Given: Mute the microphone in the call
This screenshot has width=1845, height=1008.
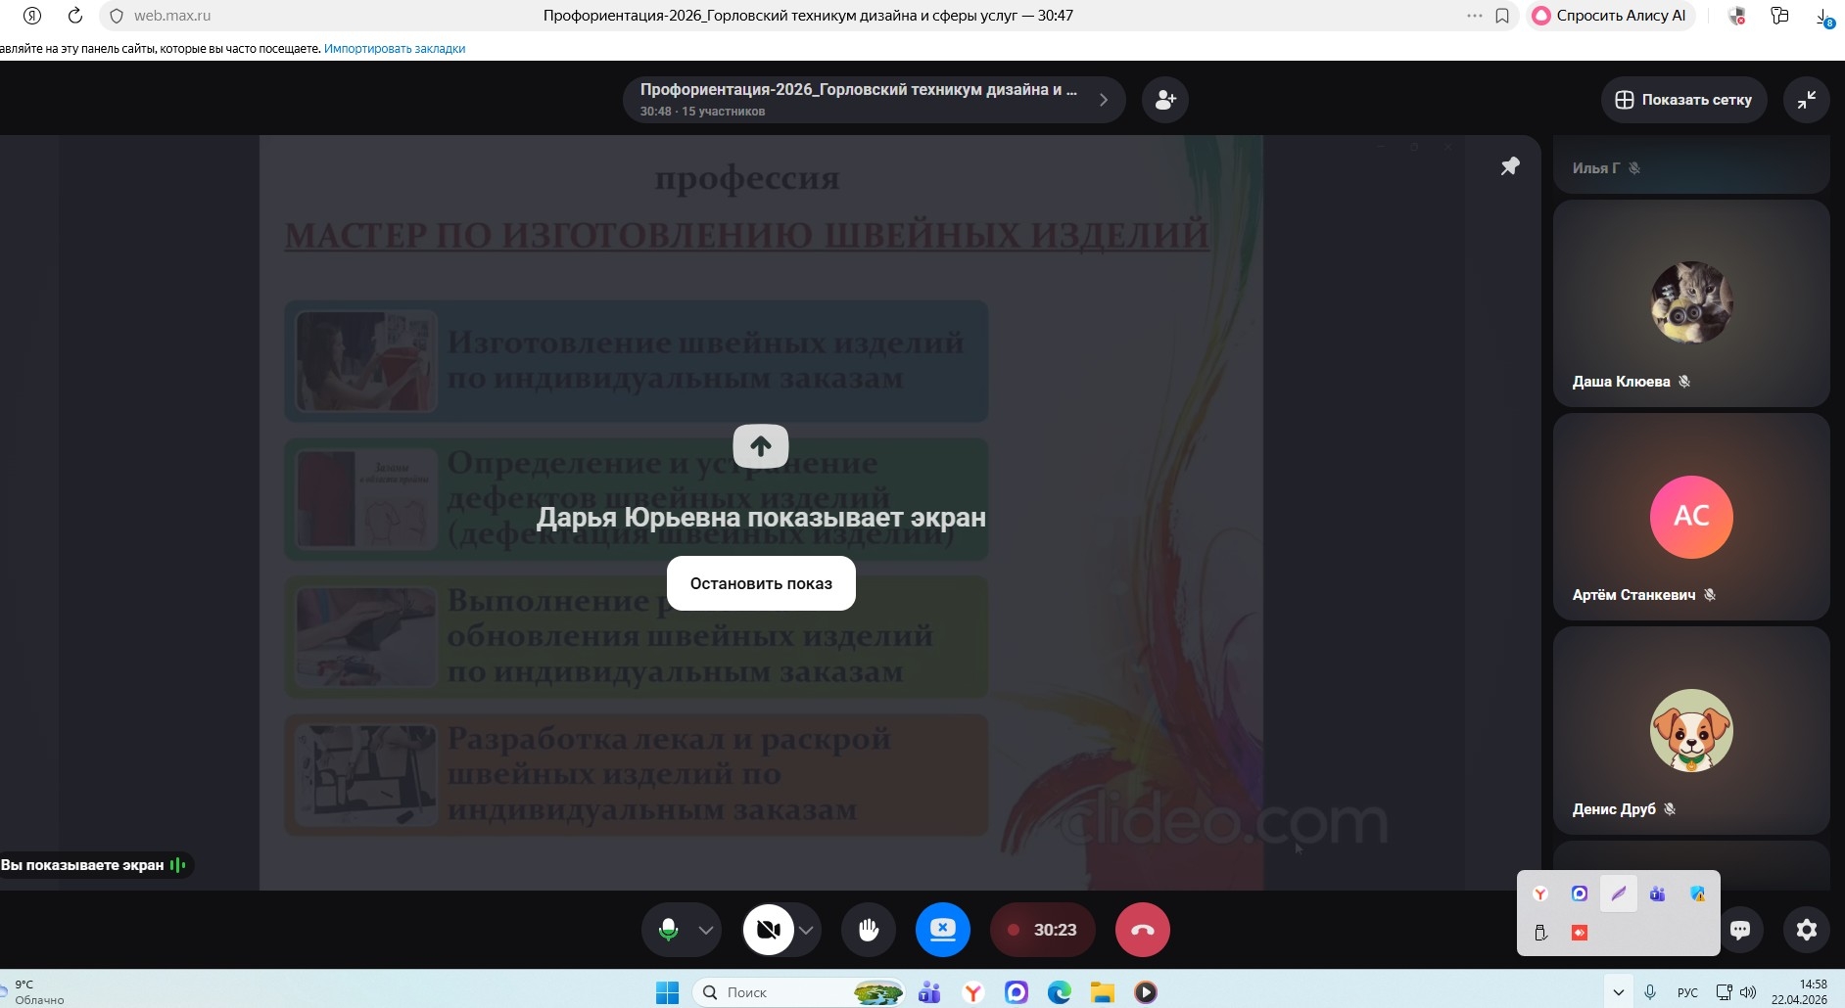Looking at the screenshot, I should (x=669, y=930).
